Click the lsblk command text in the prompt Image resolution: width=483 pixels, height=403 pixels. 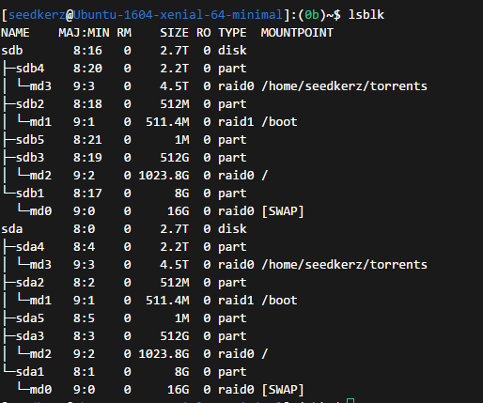click(x=366, y=15)
